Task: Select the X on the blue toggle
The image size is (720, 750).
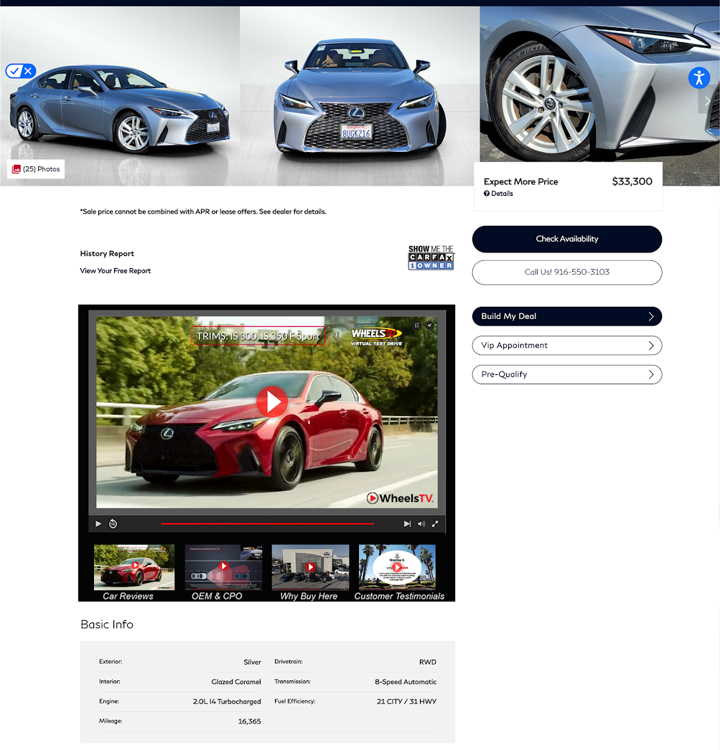Action: coord(28,71)
